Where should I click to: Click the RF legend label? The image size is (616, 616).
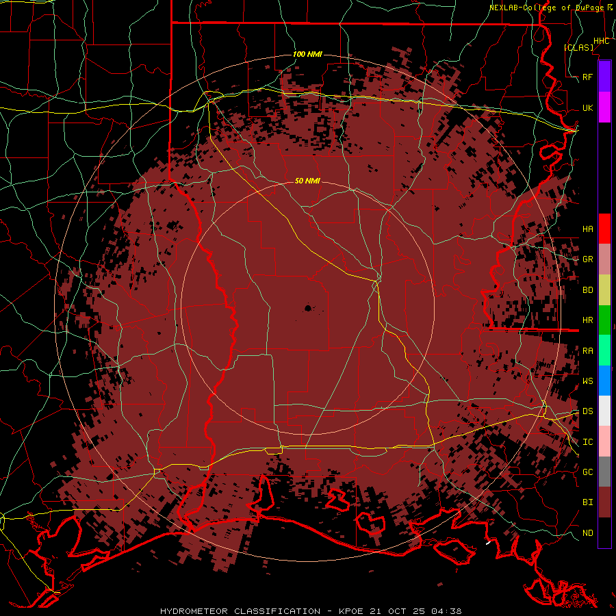tap(588, 77)
